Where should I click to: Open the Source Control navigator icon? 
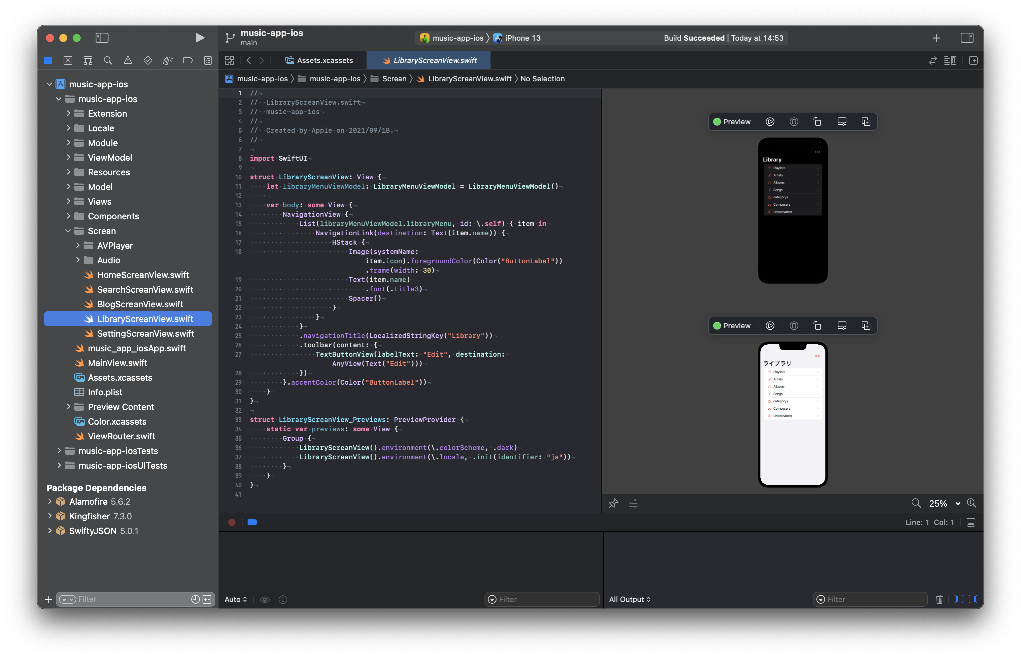68,60
